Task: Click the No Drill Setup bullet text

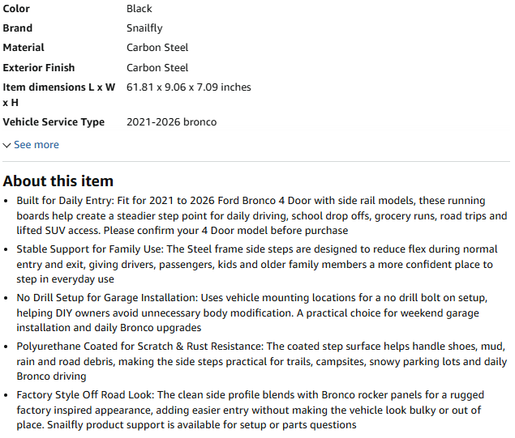Action: click(x=252, y=313)
